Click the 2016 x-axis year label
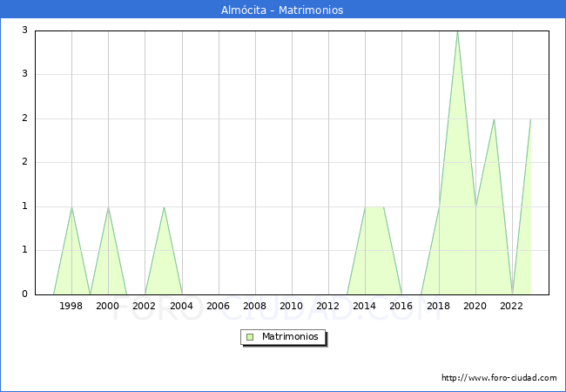 (x=401, y=307)
